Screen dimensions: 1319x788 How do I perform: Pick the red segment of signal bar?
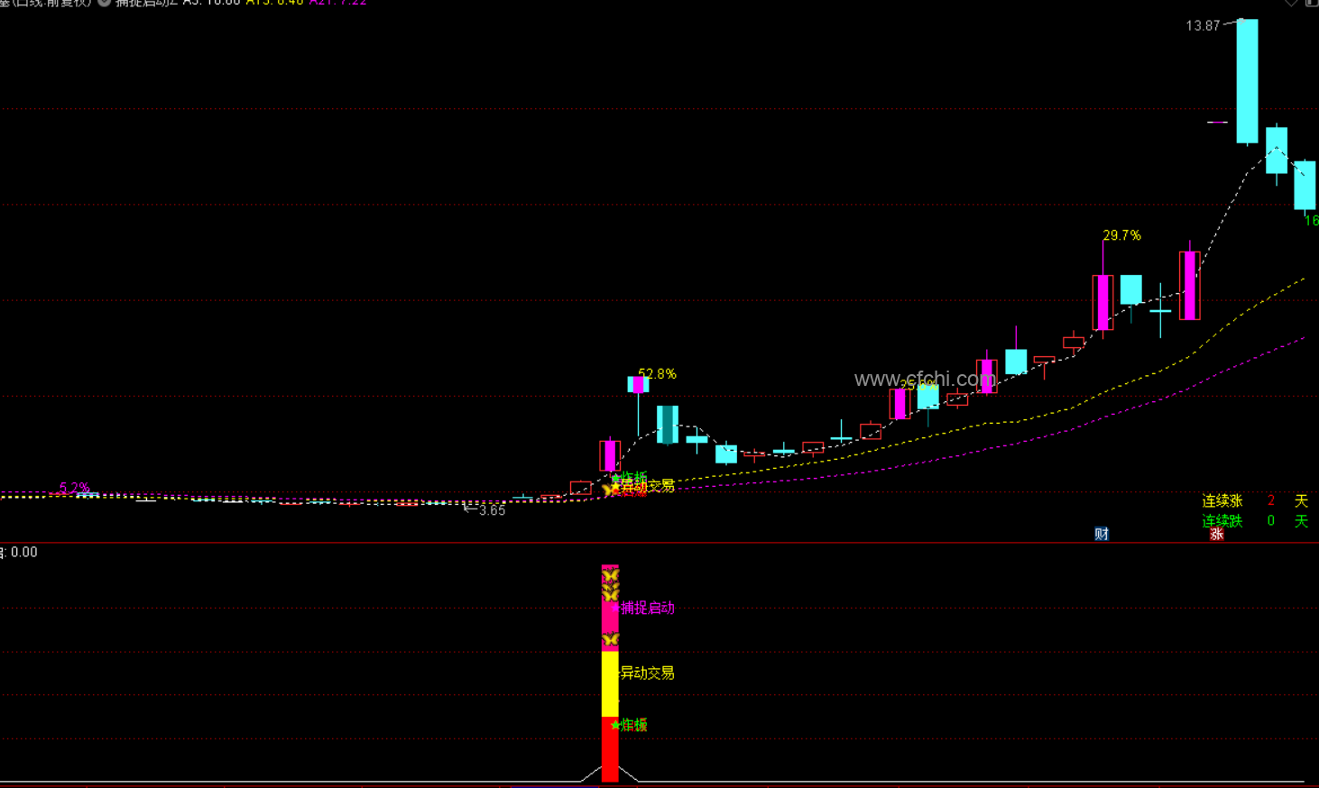click(x=610, y=749)
